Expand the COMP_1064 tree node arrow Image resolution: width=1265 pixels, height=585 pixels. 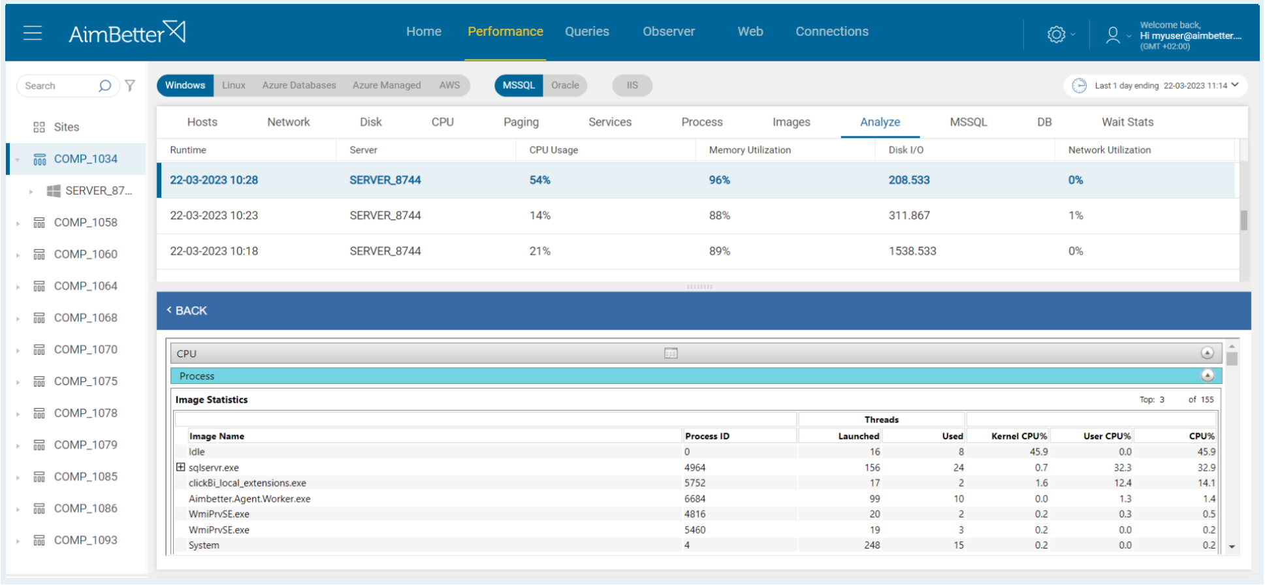(x=18, y=287)
